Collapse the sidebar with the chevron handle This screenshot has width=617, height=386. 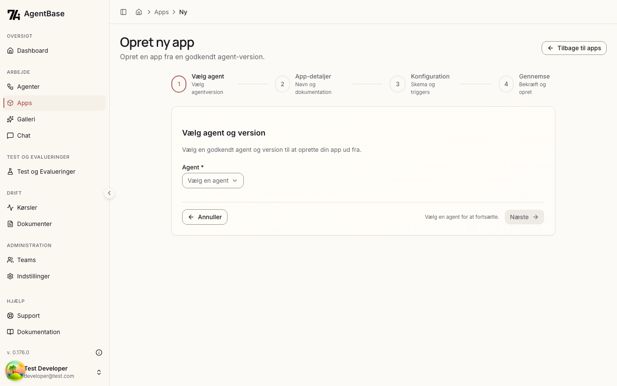pyautogui.click(x=109, y=193)
